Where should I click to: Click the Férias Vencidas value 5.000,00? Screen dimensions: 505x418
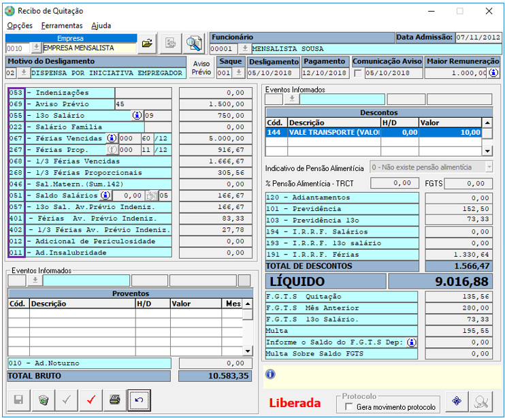(216, 138)
